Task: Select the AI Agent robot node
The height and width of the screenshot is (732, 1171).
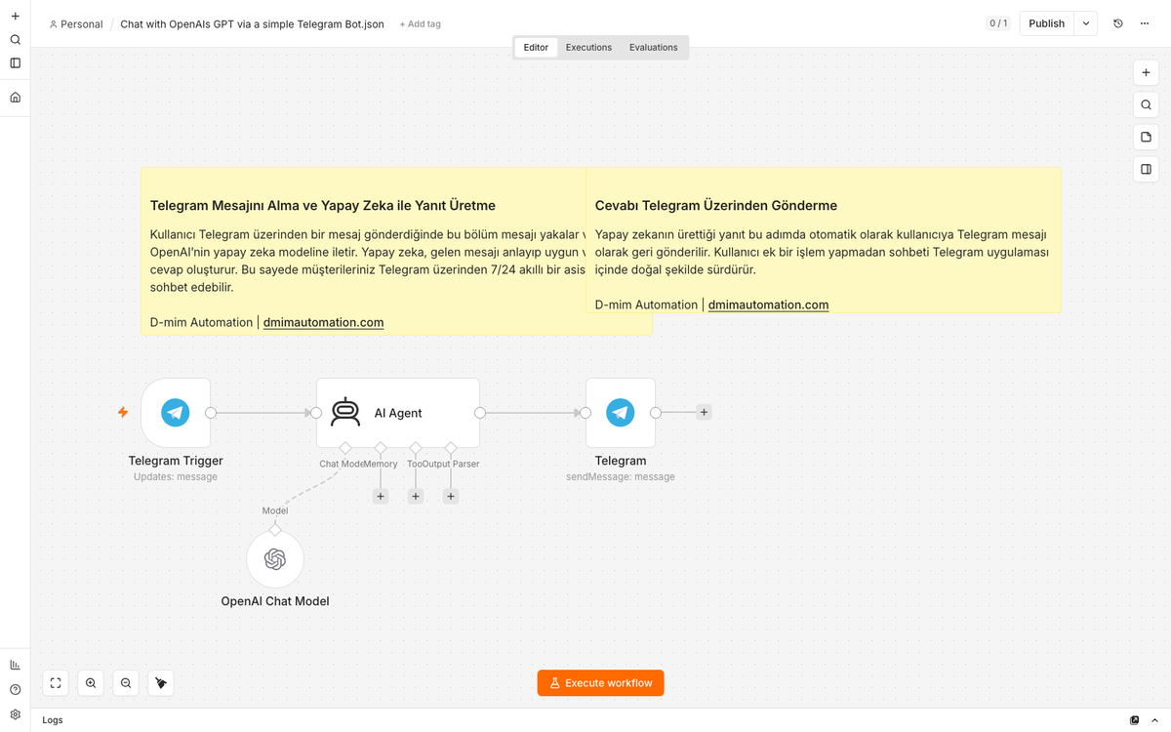Action: [398, 413]
